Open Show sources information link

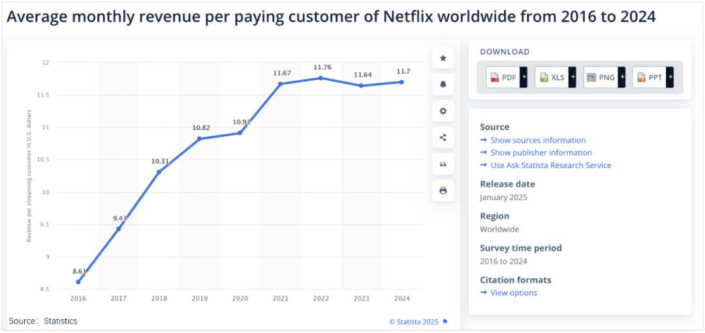(537, 140)
